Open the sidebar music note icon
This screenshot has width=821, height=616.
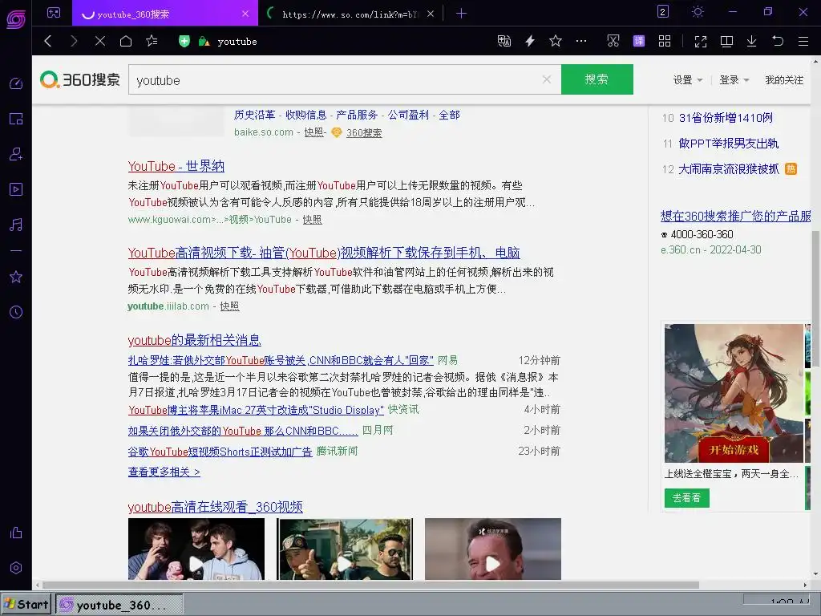(x=16, y=225)
